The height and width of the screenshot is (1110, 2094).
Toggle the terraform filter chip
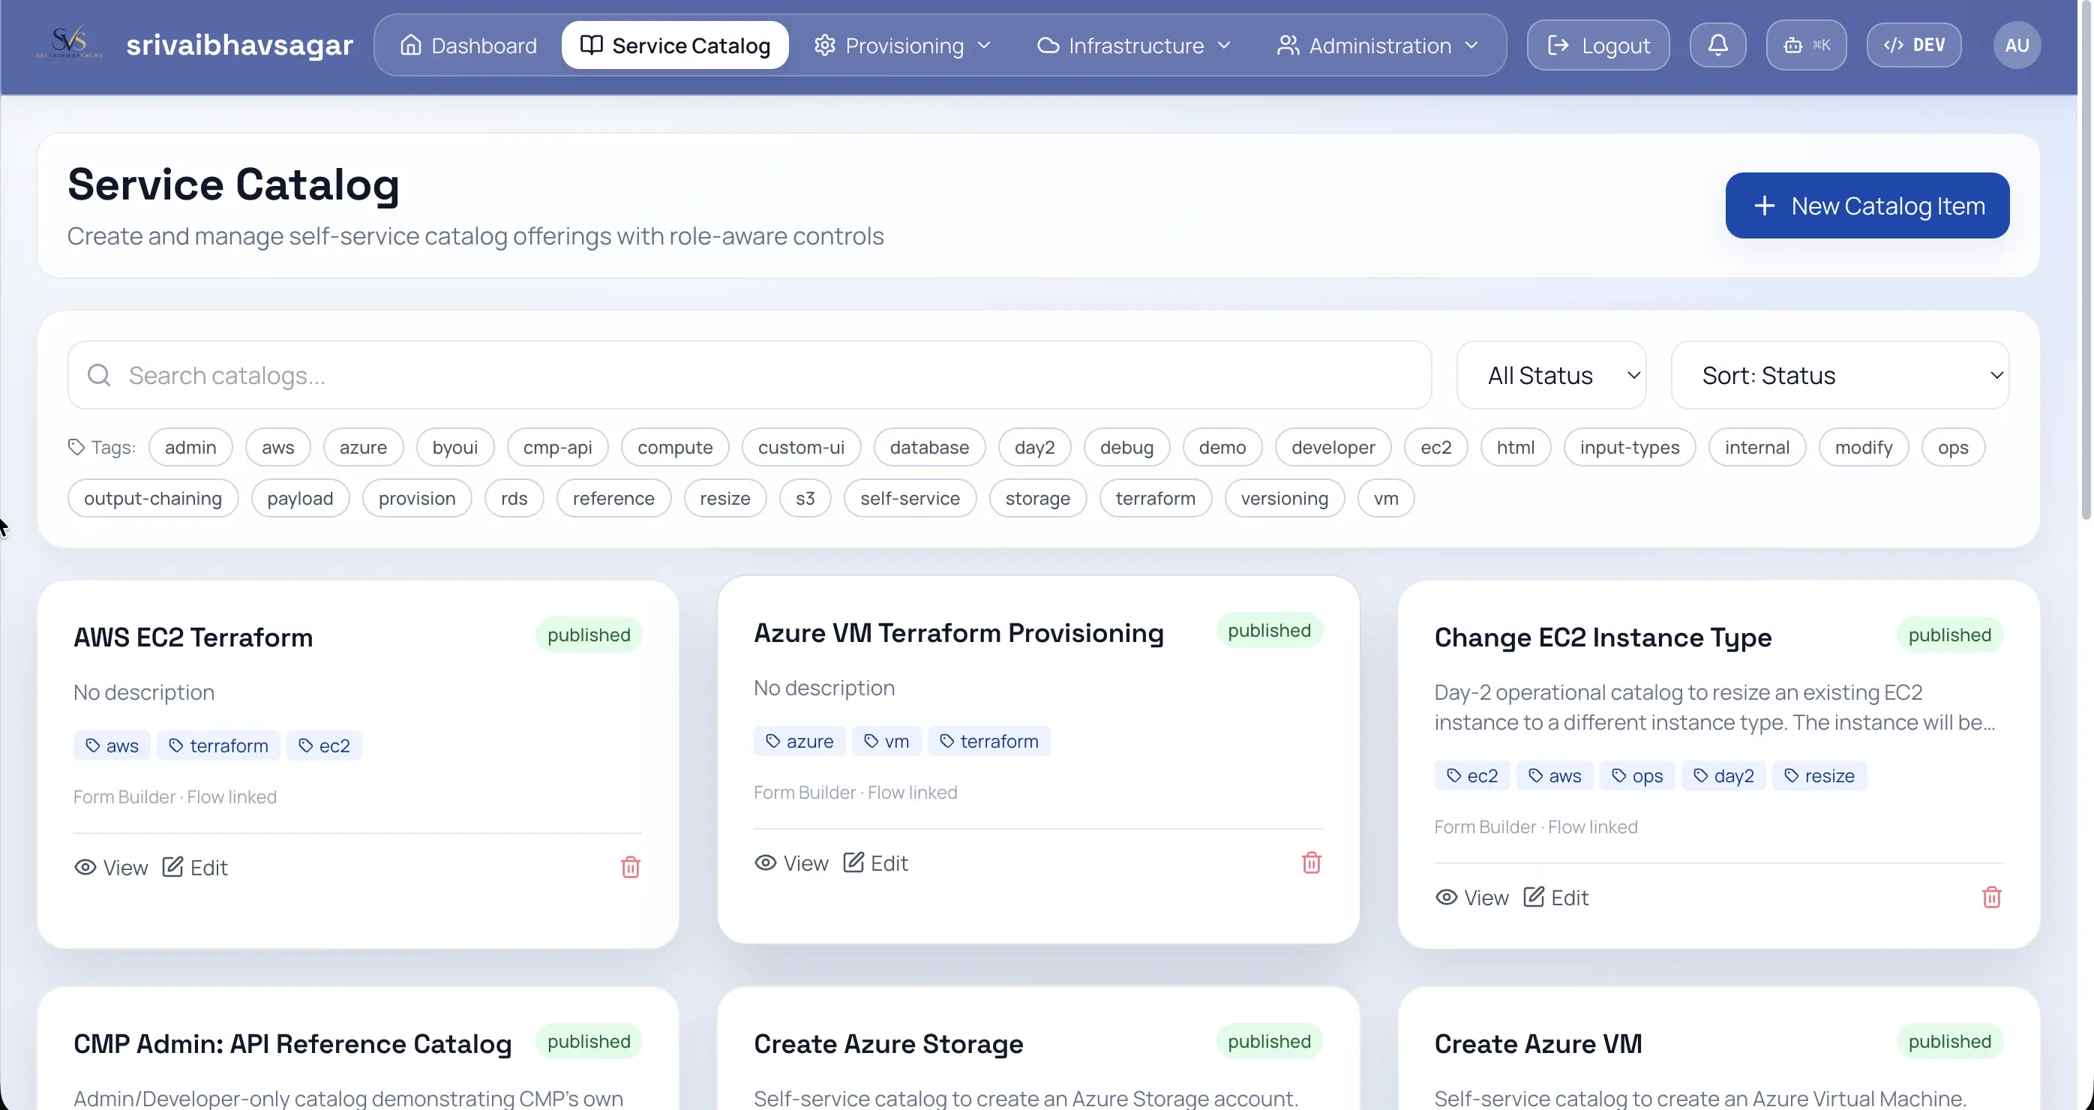click(x=1155, y=498)
